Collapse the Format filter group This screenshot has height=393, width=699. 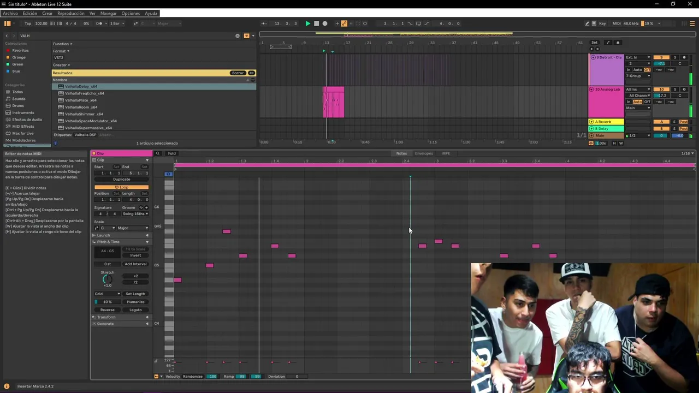point(61,51)
